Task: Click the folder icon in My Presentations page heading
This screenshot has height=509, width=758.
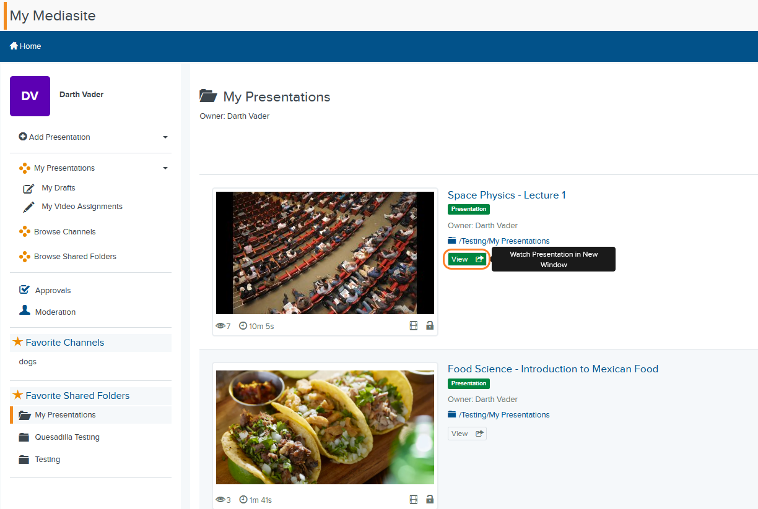Action: pyautogui.click(x=208, y=96)
